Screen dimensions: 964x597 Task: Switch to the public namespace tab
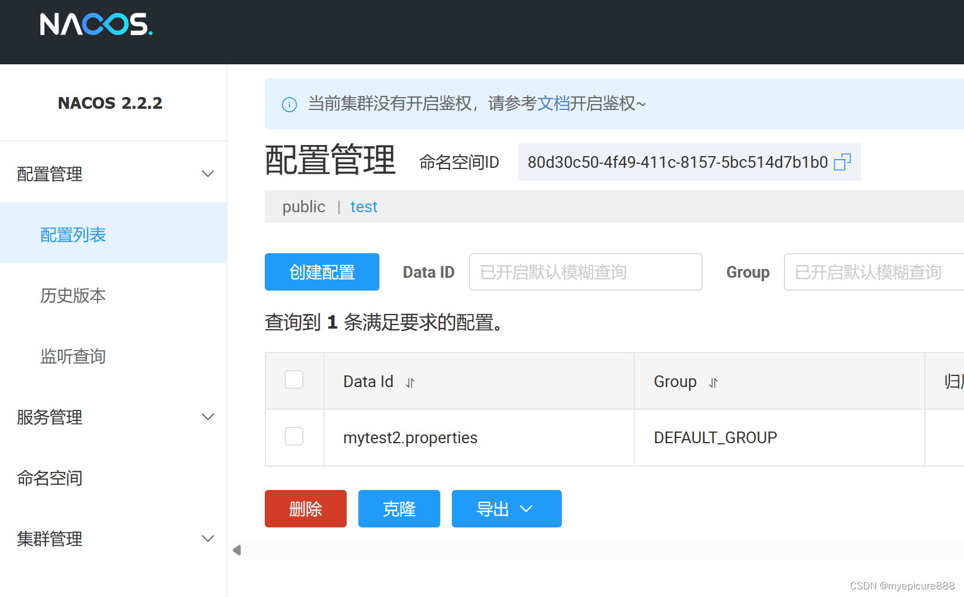(303, 206)
